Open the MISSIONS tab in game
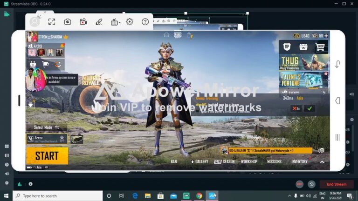358x201 pixels. [274, 161]
